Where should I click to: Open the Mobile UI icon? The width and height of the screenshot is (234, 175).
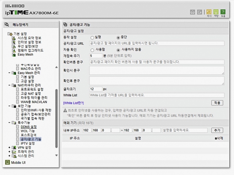click(x=8, y=162)
